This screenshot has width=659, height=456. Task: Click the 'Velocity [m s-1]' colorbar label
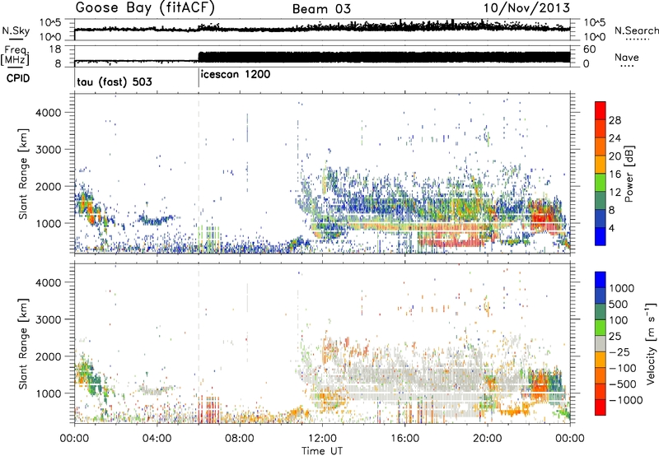click(x=651, y=343)
